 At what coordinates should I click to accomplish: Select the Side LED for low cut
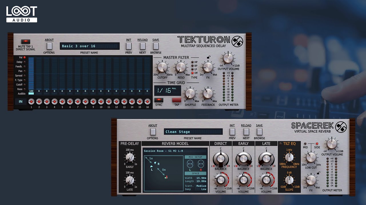(317, 143)
